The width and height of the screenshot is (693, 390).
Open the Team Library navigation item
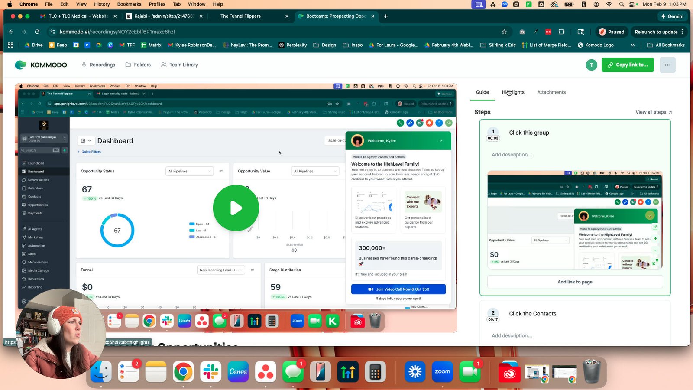coord(179,65)
